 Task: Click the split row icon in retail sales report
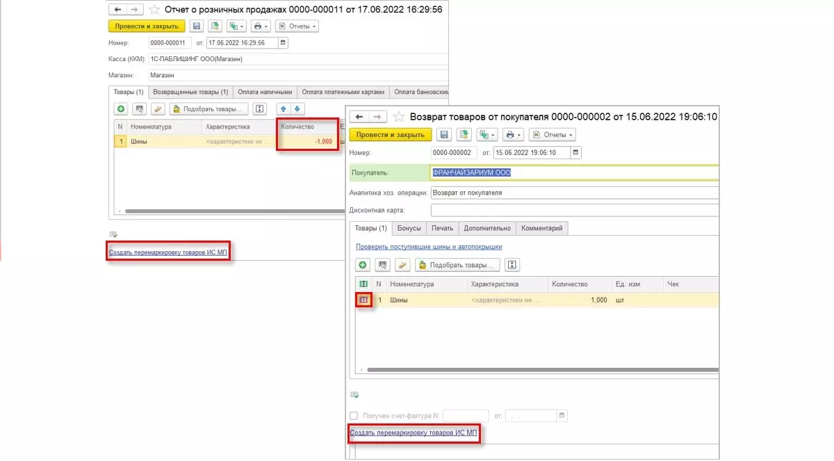260,109
